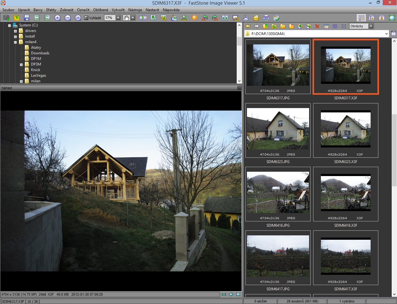This screenshot has width=397, height=304.
Task: Rotate image left with the toolbar icon
Action: (x=205, y=18)
